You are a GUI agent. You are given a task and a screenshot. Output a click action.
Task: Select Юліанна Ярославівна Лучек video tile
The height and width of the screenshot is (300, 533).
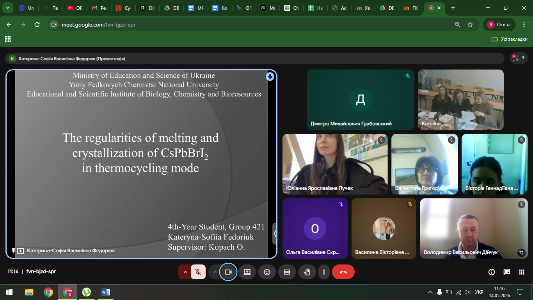click(335, 164)
